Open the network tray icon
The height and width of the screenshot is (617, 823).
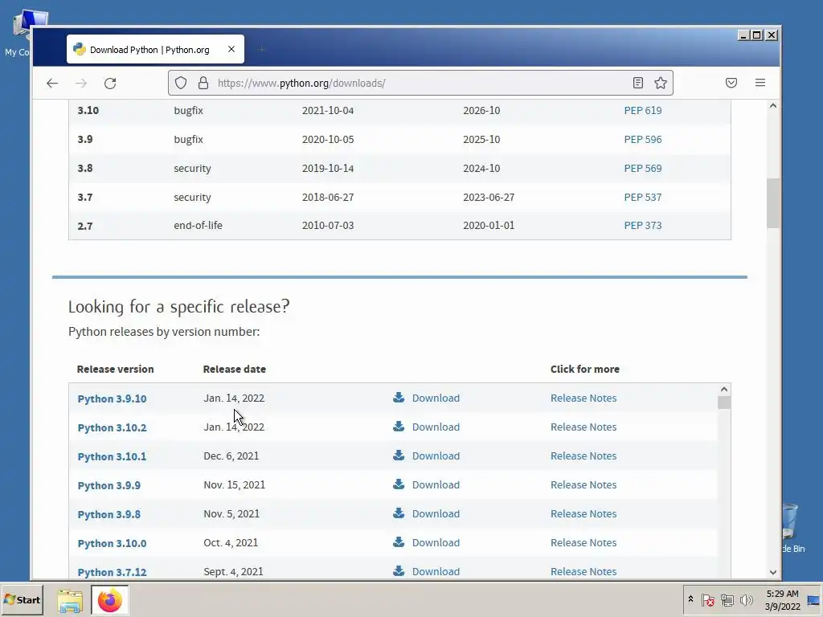point(727,599)
